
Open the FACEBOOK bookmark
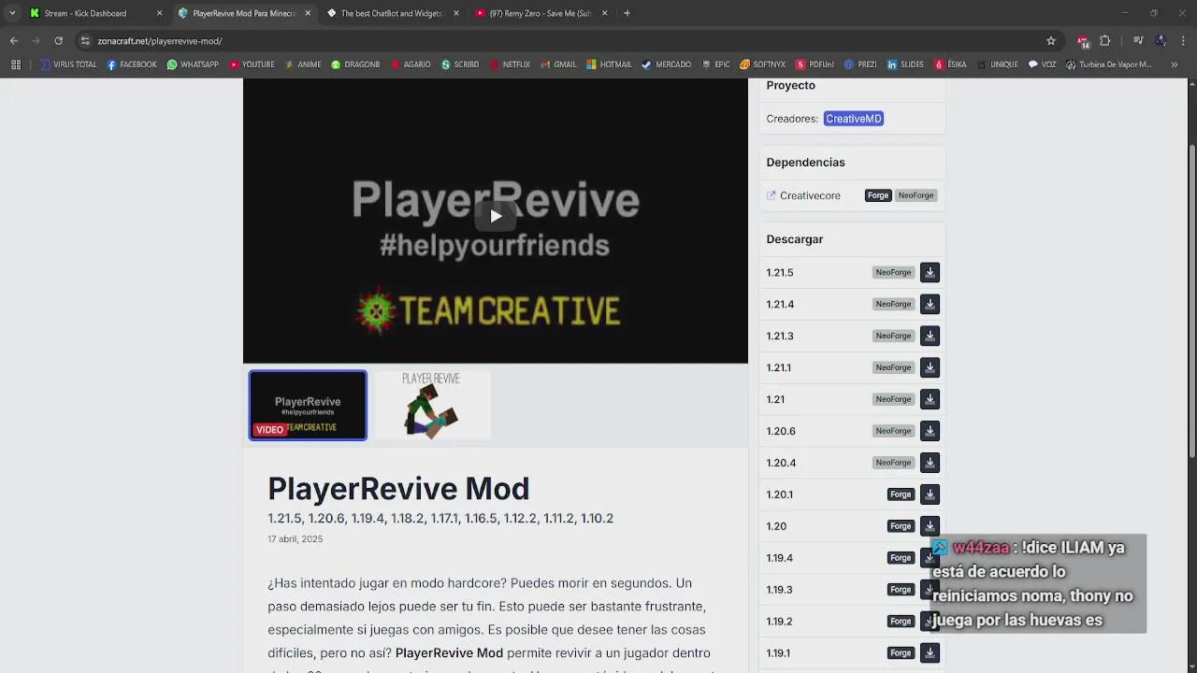tap(132, 64)
